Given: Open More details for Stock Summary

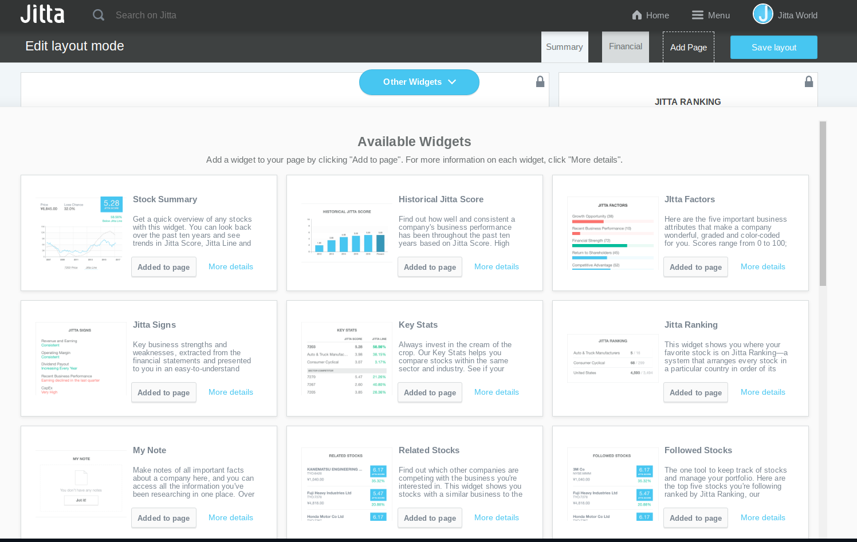Looking at the screenshot, I should pyautogui.click(x=231, y=267).
